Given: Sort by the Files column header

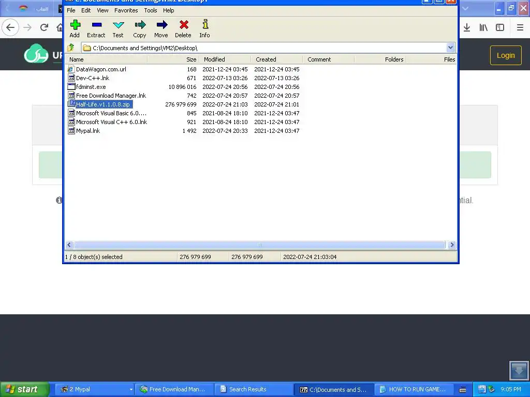Looking at the screenshot, I should (431, 59).
